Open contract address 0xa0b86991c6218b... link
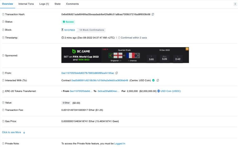The width and height of the screenshot is (238, 147). 100,80
